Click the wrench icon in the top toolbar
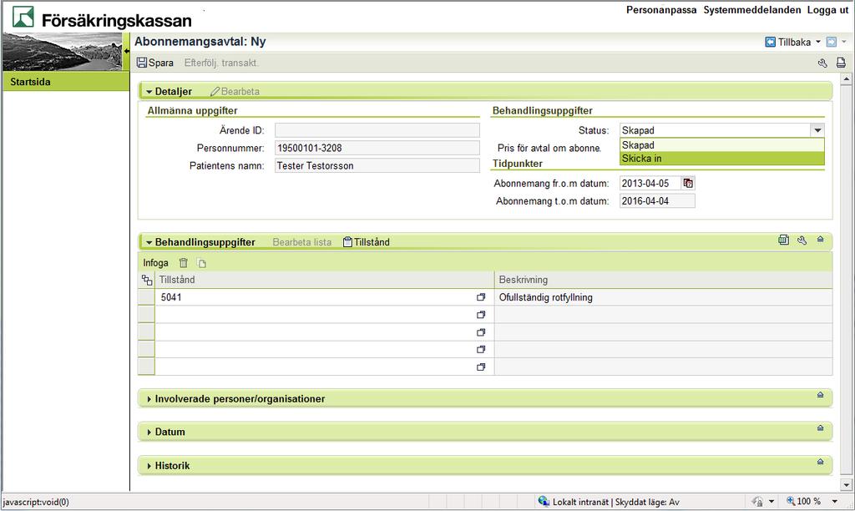Screen dimensions: 855x511 [822, 63]
